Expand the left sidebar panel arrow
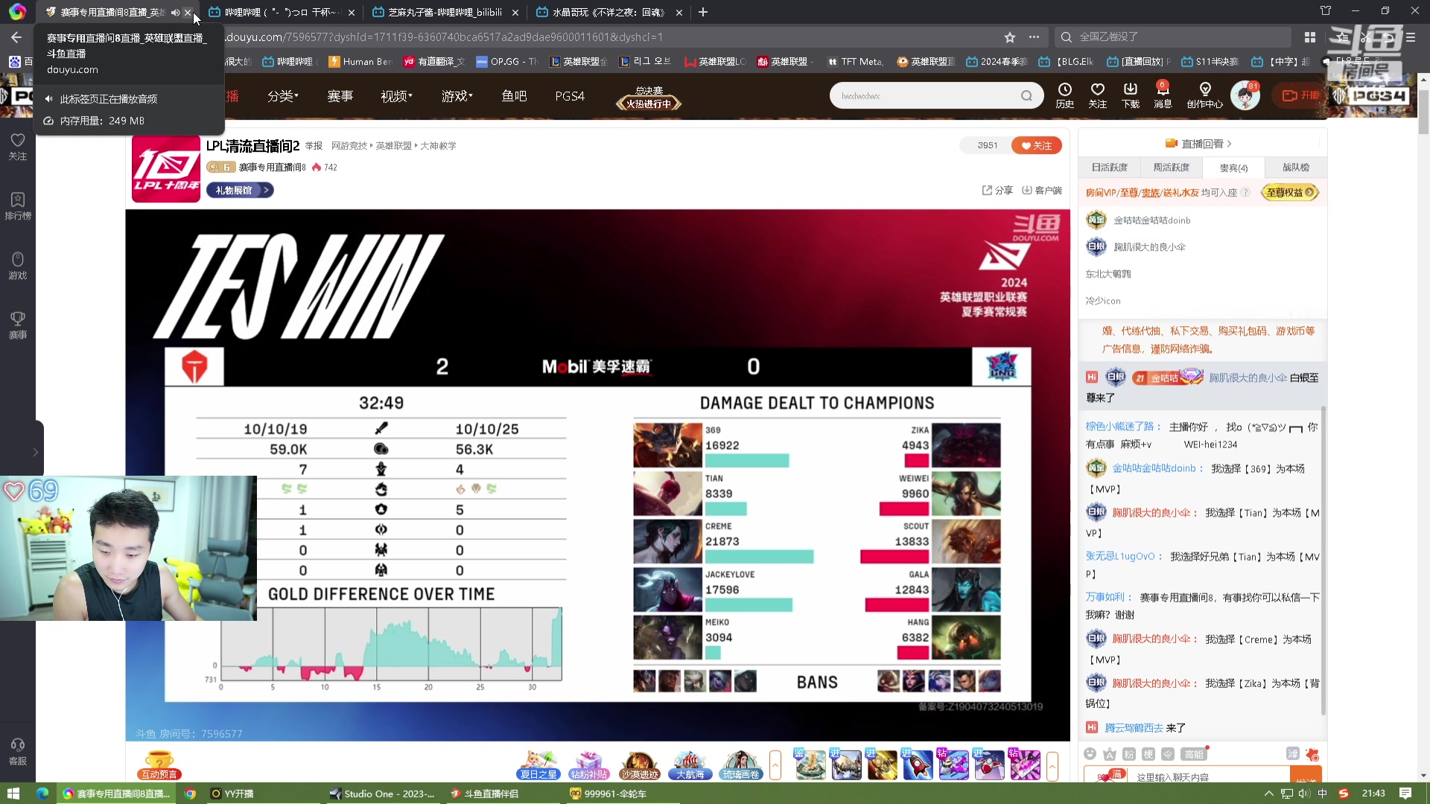The height and width of the screenshot is (804, 1430). [35, 452]
